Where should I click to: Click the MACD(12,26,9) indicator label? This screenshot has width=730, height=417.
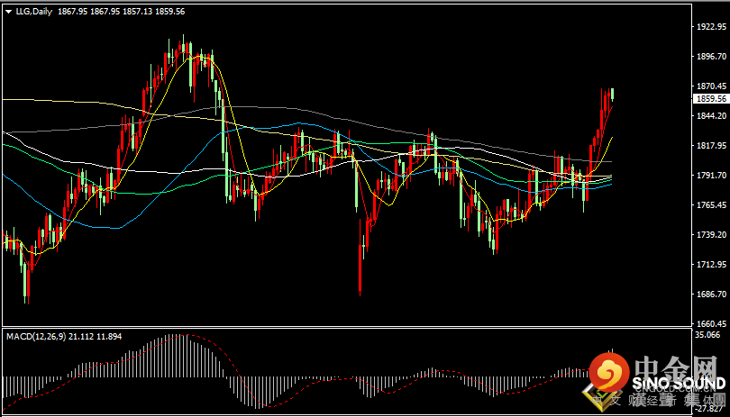[x=36, y=336]
